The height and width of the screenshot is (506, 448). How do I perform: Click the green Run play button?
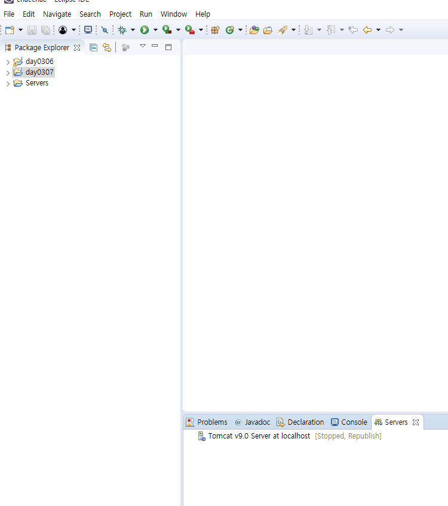pyautogui.click(x=145, y=30)
